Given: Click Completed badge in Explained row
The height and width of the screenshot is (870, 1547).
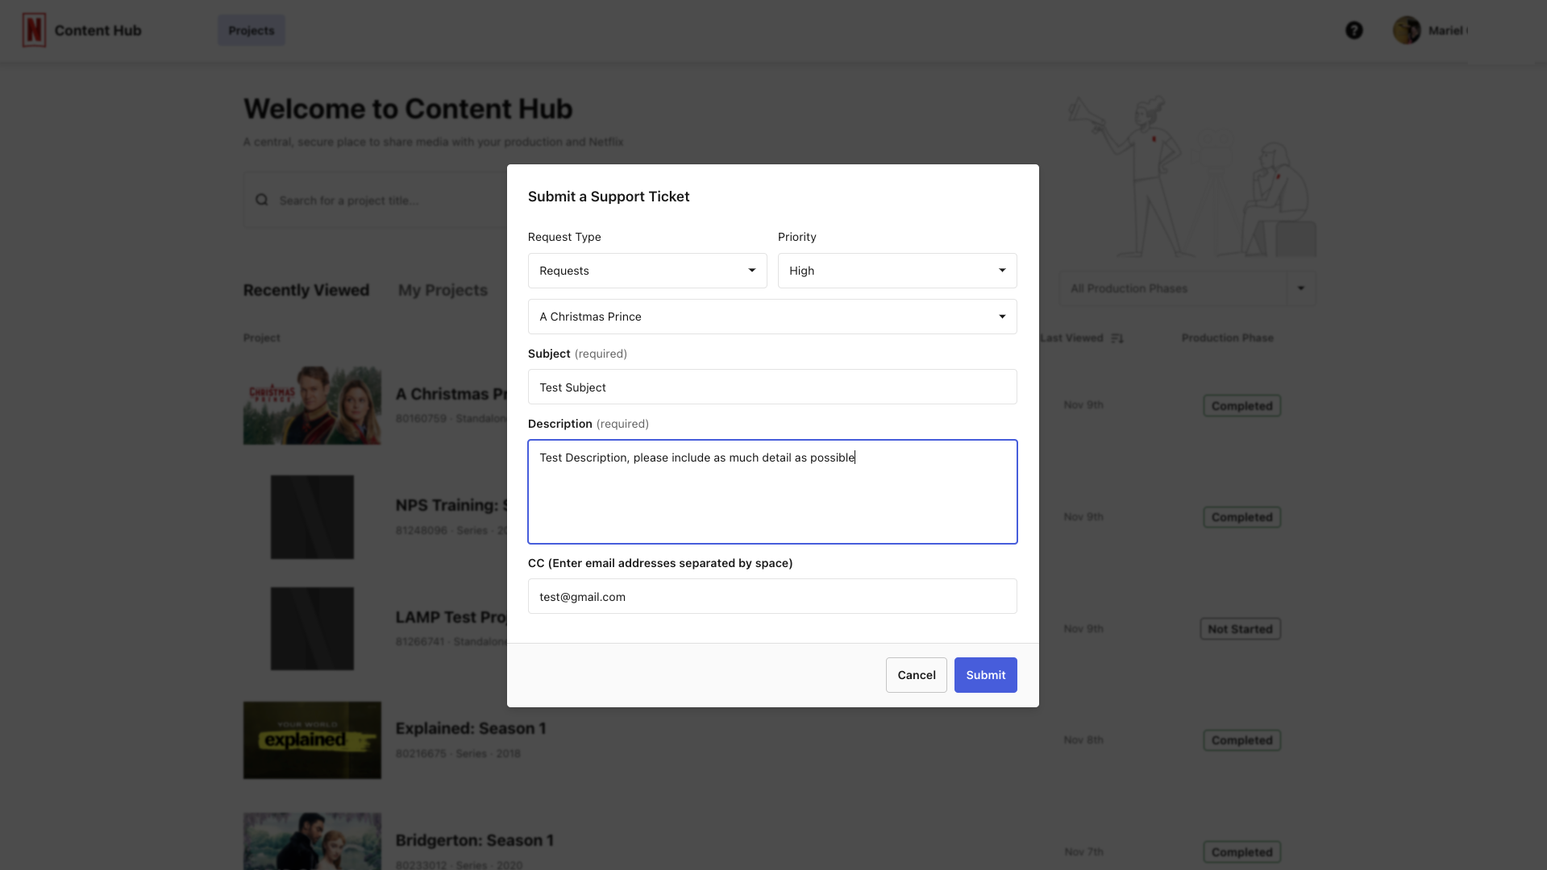Looking at the screenshot, I should click(1241, 740).
